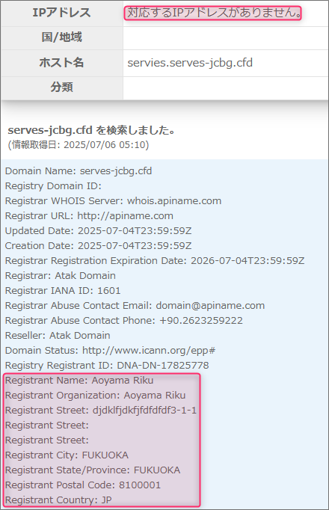The height and width of the screenshot is (510, 329).
Task: Click the domain@apiname.com abuse email
Action: click(210, 305)
